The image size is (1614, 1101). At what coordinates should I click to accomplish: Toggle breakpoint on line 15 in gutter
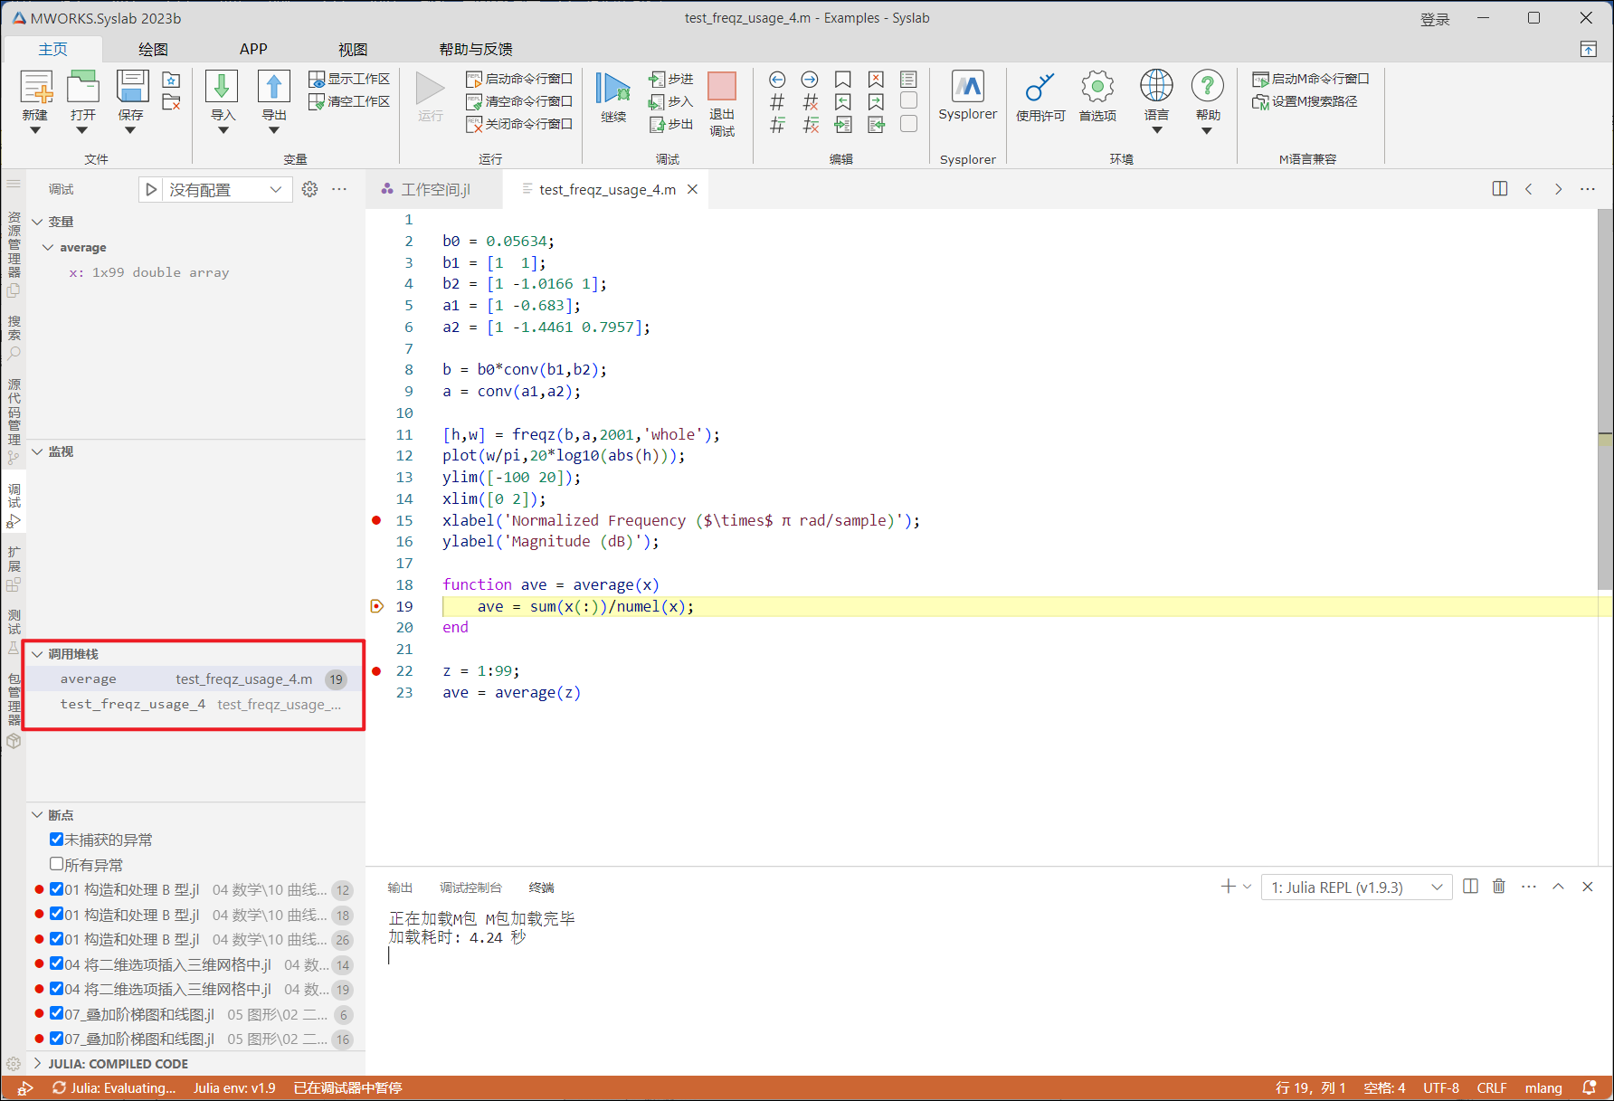376,520
